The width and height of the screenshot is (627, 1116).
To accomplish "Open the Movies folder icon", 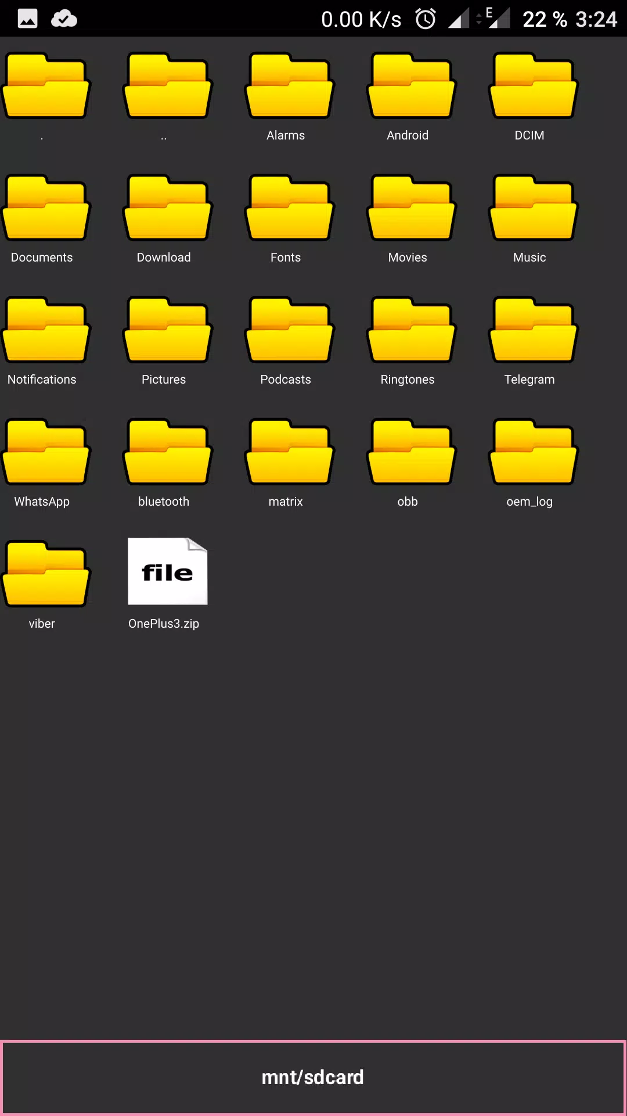I will 412,208.
